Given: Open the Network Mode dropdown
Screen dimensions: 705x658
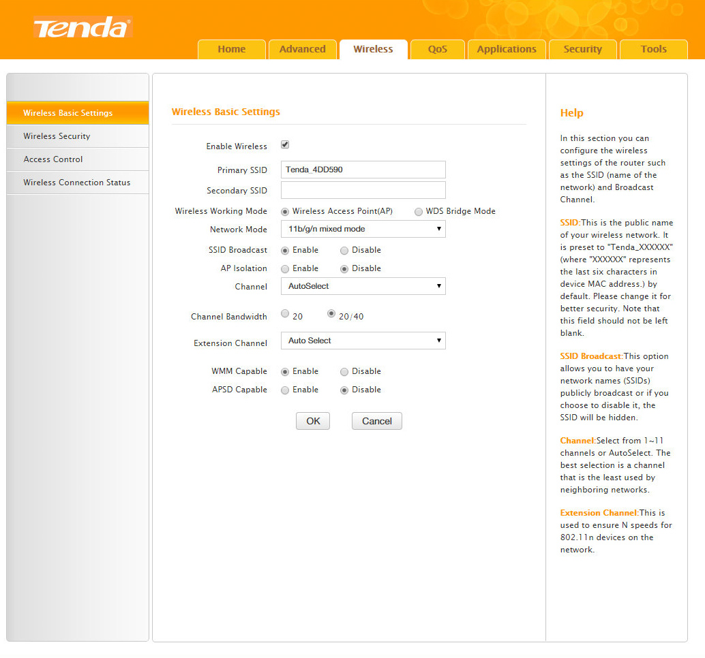Looking at the screenshot, I should tap(363, 229).
